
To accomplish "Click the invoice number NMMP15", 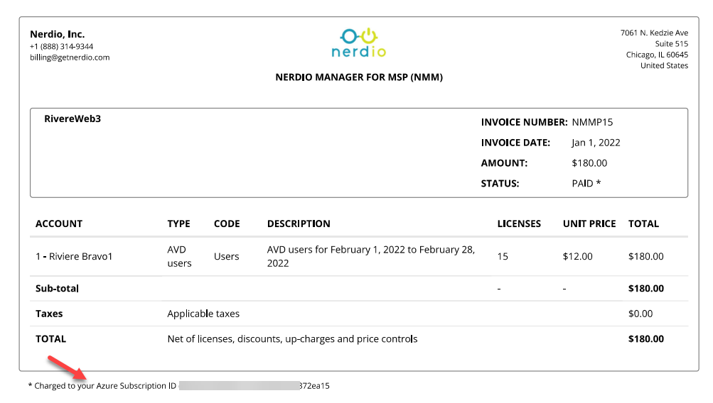I will pyautogui.click(x=592, y=122).
